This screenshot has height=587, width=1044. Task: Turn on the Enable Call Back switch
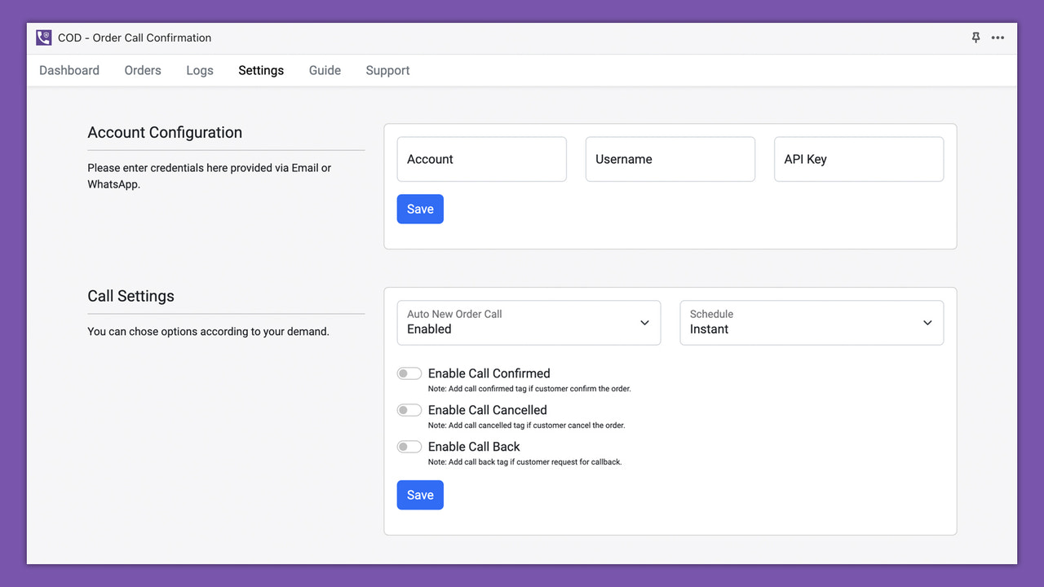[x=409, y=446]
